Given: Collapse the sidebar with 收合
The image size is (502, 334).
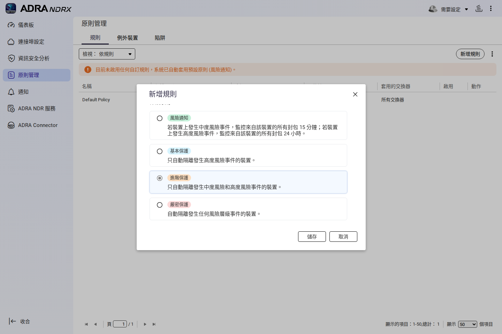Looking at the screenshot, I should point(20,321).
